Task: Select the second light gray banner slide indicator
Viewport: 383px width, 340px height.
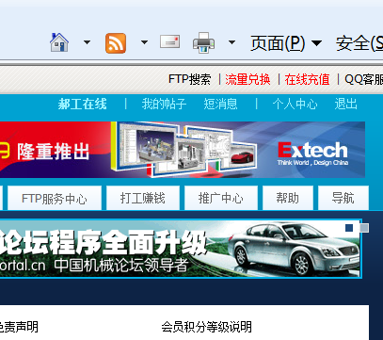Action: (x=364, y=228)
